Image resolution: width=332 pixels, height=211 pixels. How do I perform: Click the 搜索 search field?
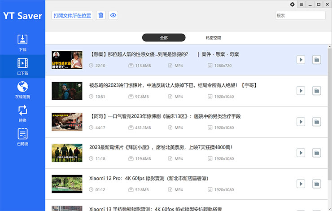click(300, 15)
